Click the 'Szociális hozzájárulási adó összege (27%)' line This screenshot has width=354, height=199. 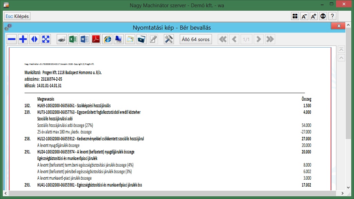65,126
